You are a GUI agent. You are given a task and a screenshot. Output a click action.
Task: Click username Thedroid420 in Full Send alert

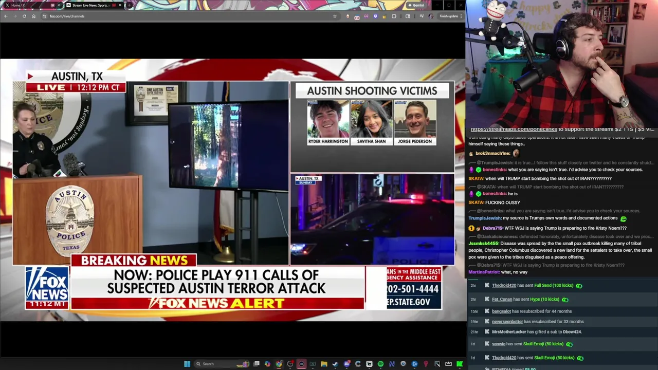pos(504,286)
